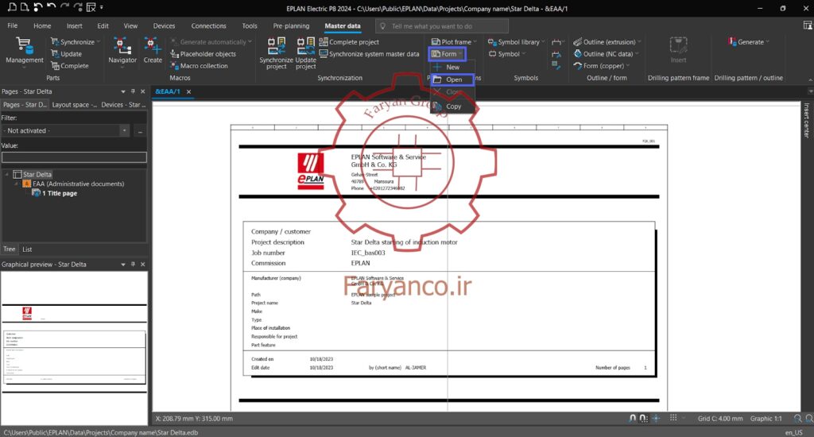Viewport: 814px width, 437px height.
Task: Open Insert center side panel
Action: 806,120
